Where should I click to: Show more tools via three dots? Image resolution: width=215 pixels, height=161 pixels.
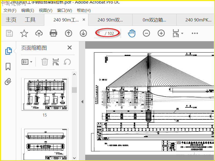coord(195,33)
